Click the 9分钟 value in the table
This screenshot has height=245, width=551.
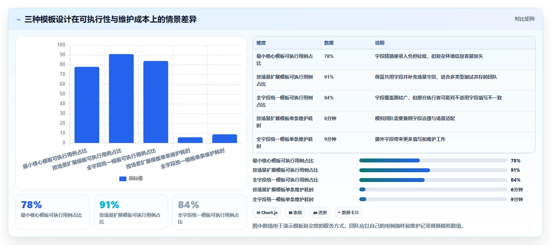tap(330, 139)
